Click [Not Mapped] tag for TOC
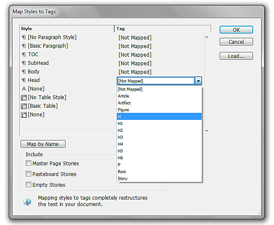Viewport: 274px width, 225px height. [135, 55]
